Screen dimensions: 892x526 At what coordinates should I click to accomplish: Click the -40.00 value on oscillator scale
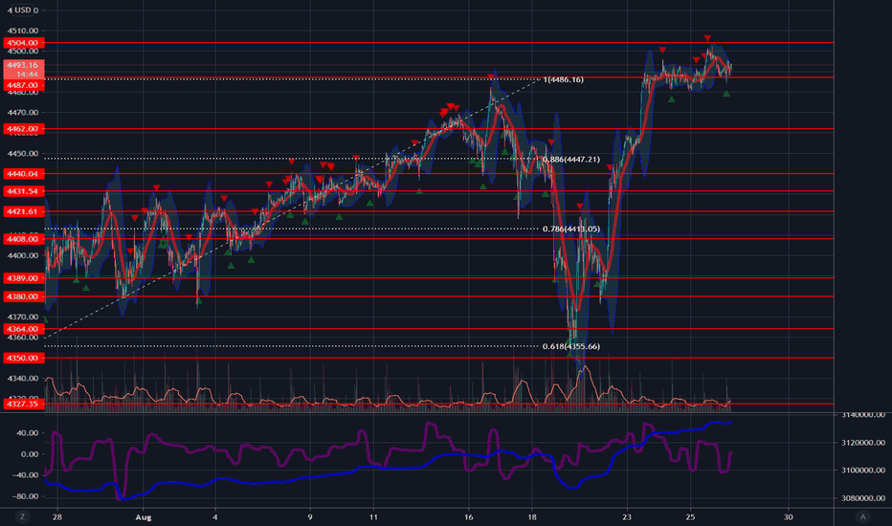[27, 474]
